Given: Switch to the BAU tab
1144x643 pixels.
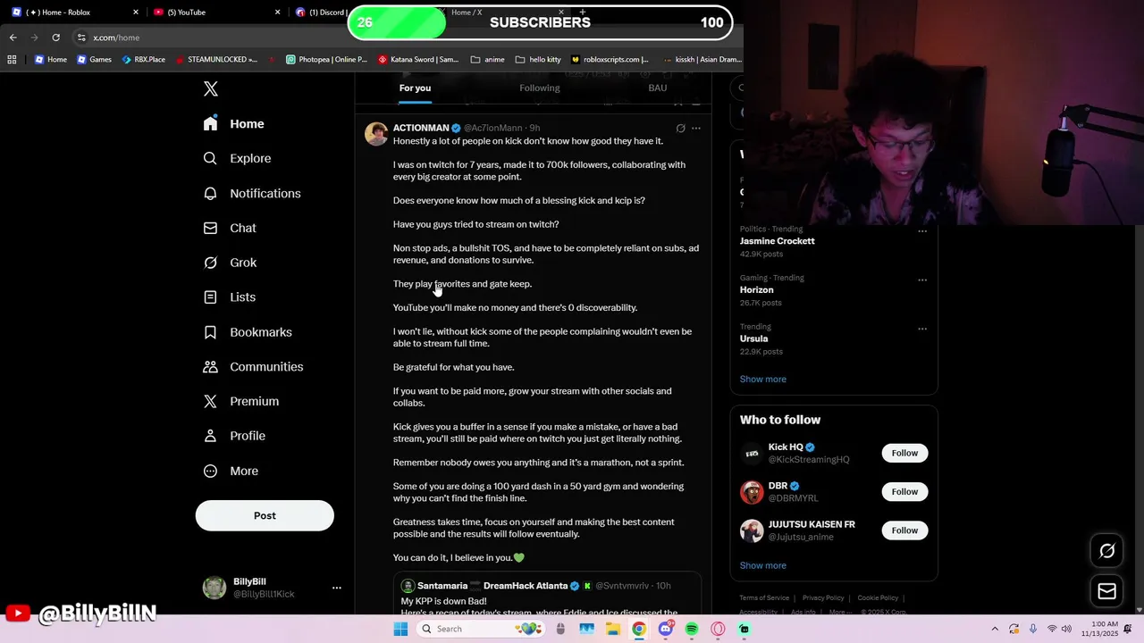Looking at the screenshot, I should pos(658,88).
